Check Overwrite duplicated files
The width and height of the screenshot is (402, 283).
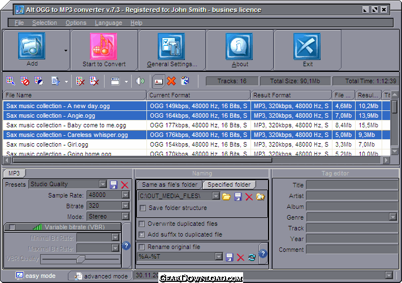tap(141, 224)
